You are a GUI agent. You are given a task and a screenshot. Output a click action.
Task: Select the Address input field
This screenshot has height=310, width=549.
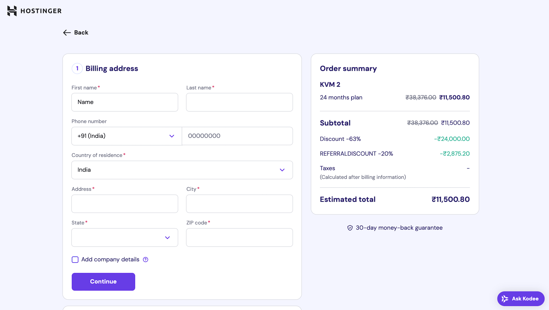click(124, 204)
